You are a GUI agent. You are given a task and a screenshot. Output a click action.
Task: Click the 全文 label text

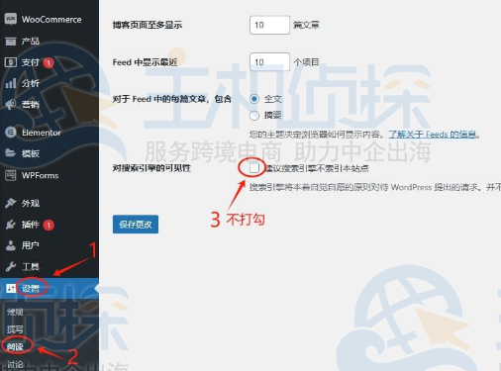point(272,99)
